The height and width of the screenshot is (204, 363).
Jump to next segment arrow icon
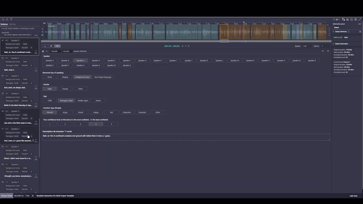(x=328, y=51)
